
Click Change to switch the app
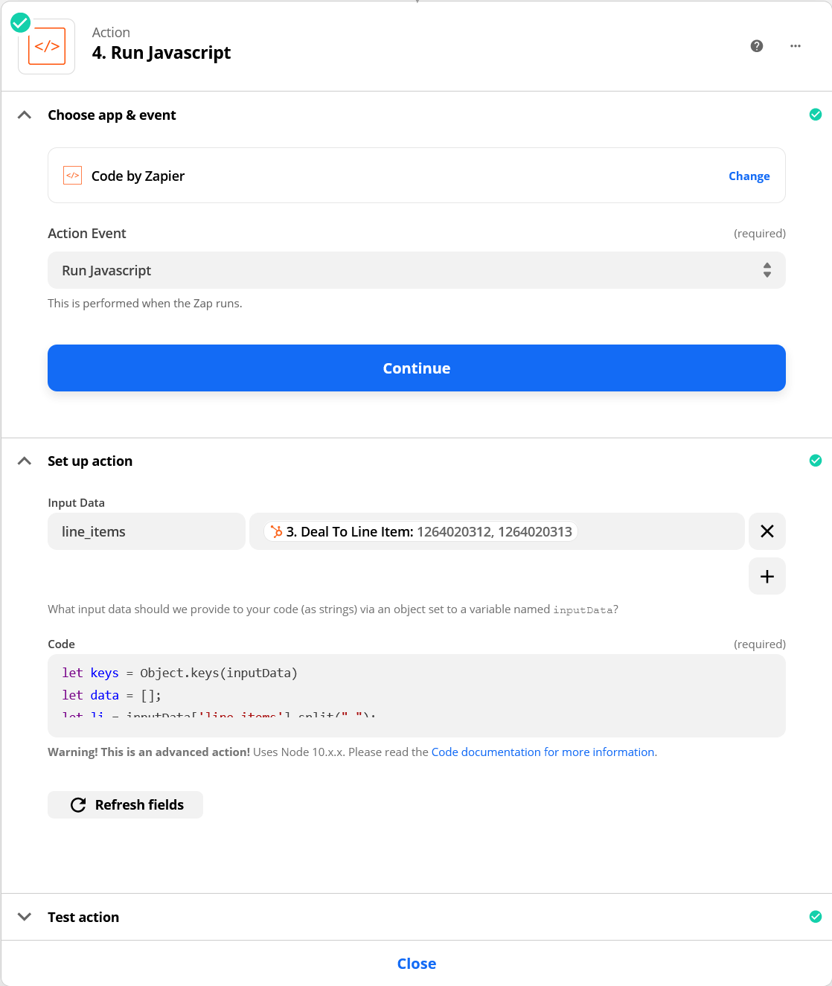tap(749, 176)
